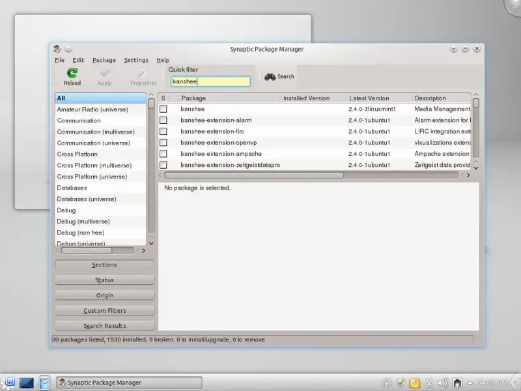The image size is (521, 391).
Task: Click the Apply checkmark toolbar icon
Action: coord(104,73)
